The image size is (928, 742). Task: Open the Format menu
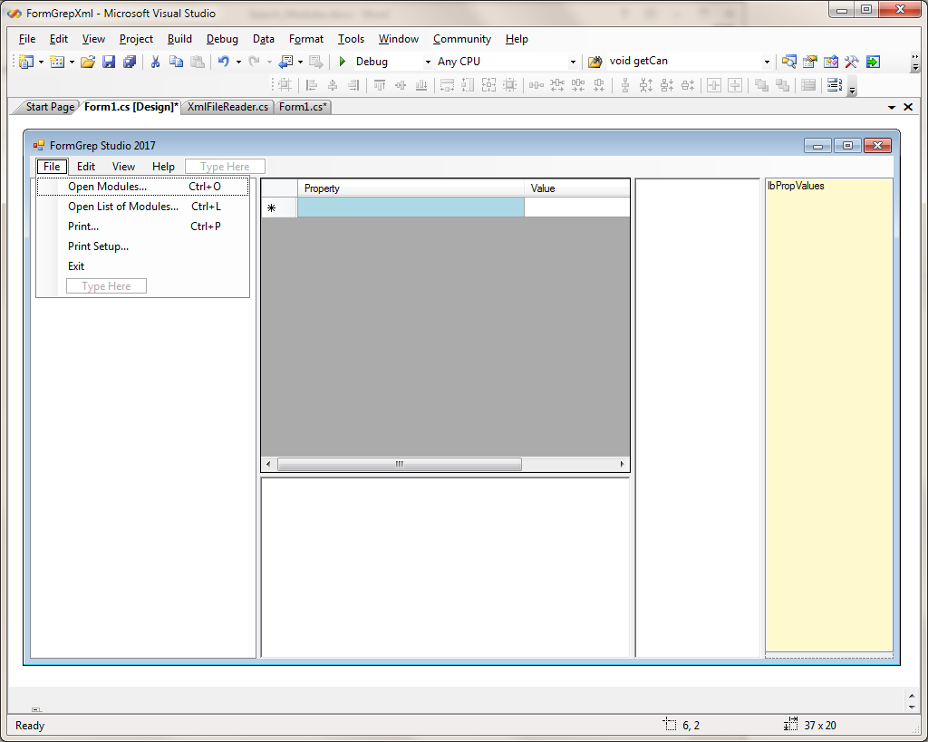[x=306, y=39]
